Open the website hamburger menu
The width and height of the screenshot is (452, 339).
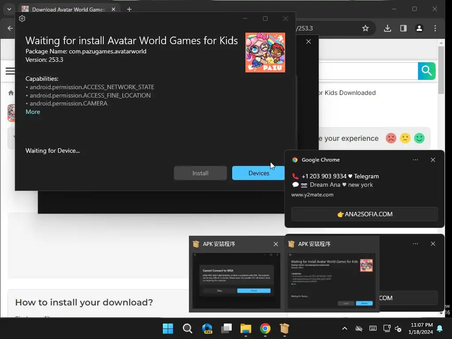pos(10,71)
